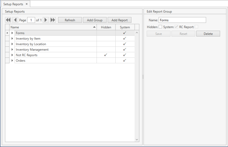Expand the Inventory by Item group
This screenshot has width=228, height=147.
[x=12, y=39]
